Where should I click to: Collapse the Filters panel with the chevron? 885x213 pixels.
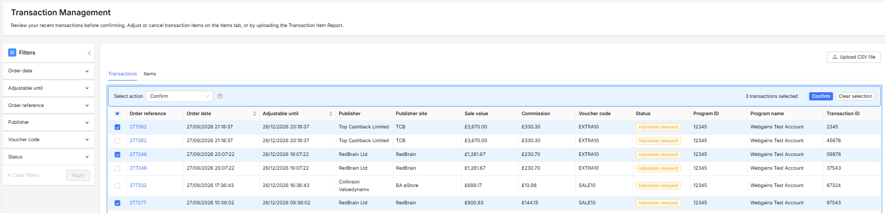[x=89, y=53]
